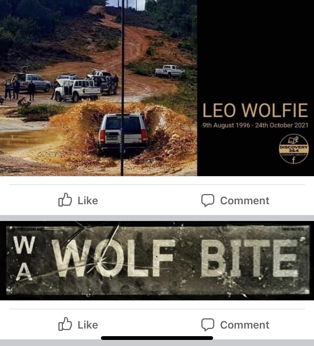The image size is (314, 346).
Task: Click the Discovery 3&4 Owners Group badge
Action: (x=294, y=149)
